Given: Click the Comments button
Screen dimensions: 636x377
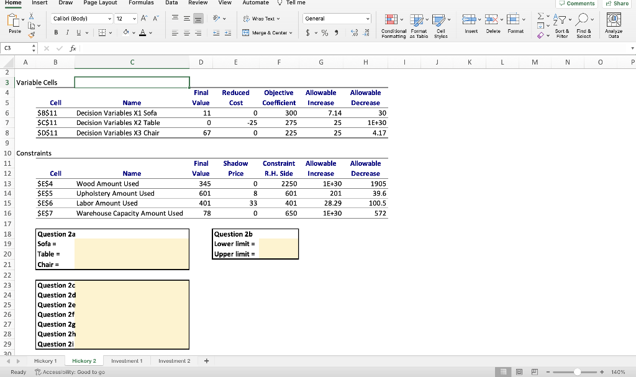Looking at the screenshot, I should pyautogui.click(x=577, y=3).
